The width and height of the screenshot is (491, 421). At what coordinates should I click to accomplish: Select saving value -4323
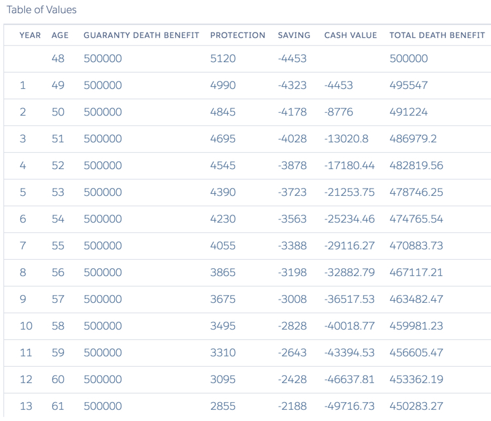[292, 85]
